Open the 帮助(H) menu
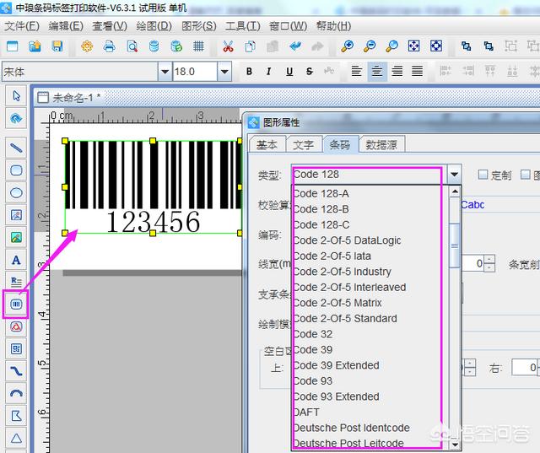This screenshot has width=540, height=453. tap(333, 26)
